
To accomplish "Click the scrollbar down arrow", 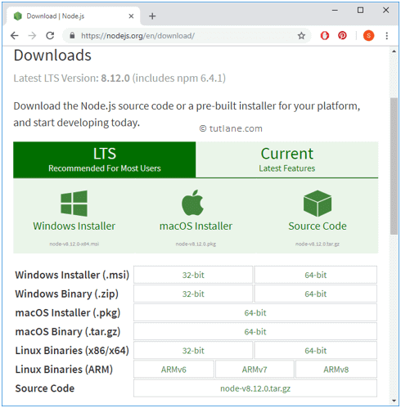I will (394, 401).
